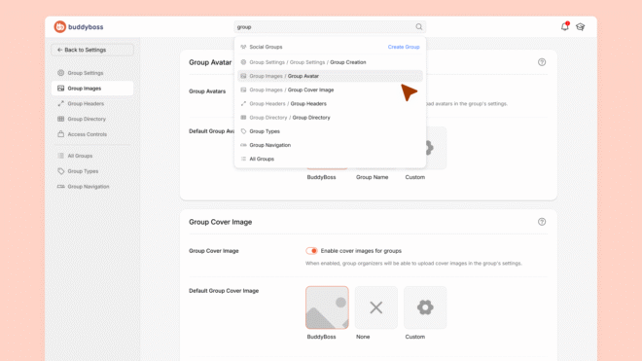
Task: Click the Group Settings gear icon in sidebar
Action: [x=60, y=73]
